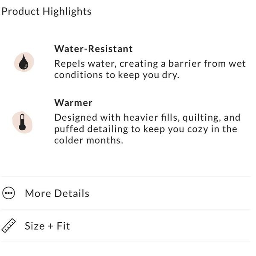Expand the More Details section
Viewport: 256px width, 256px height.
[125, 193]
